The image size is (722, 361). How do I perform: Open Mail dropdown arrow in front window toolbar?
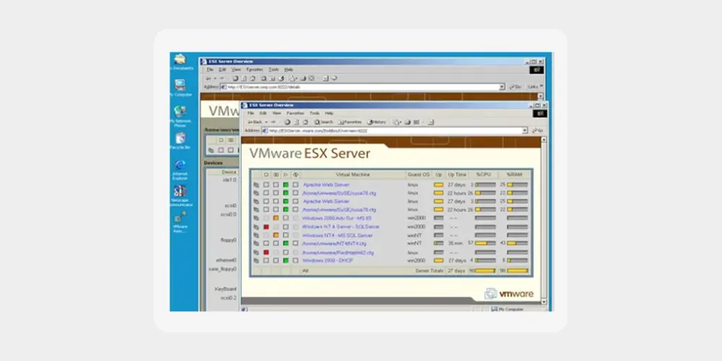[400, 122]
